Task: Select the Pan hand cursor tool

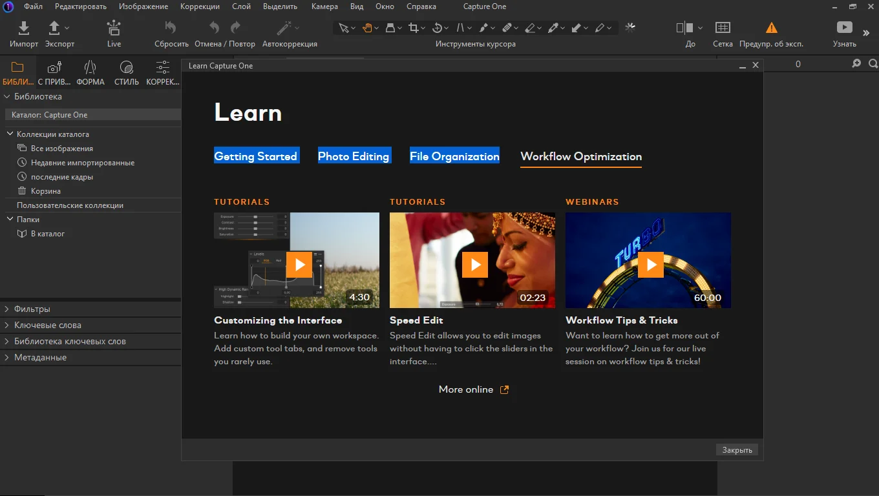Action: [366, 28]
